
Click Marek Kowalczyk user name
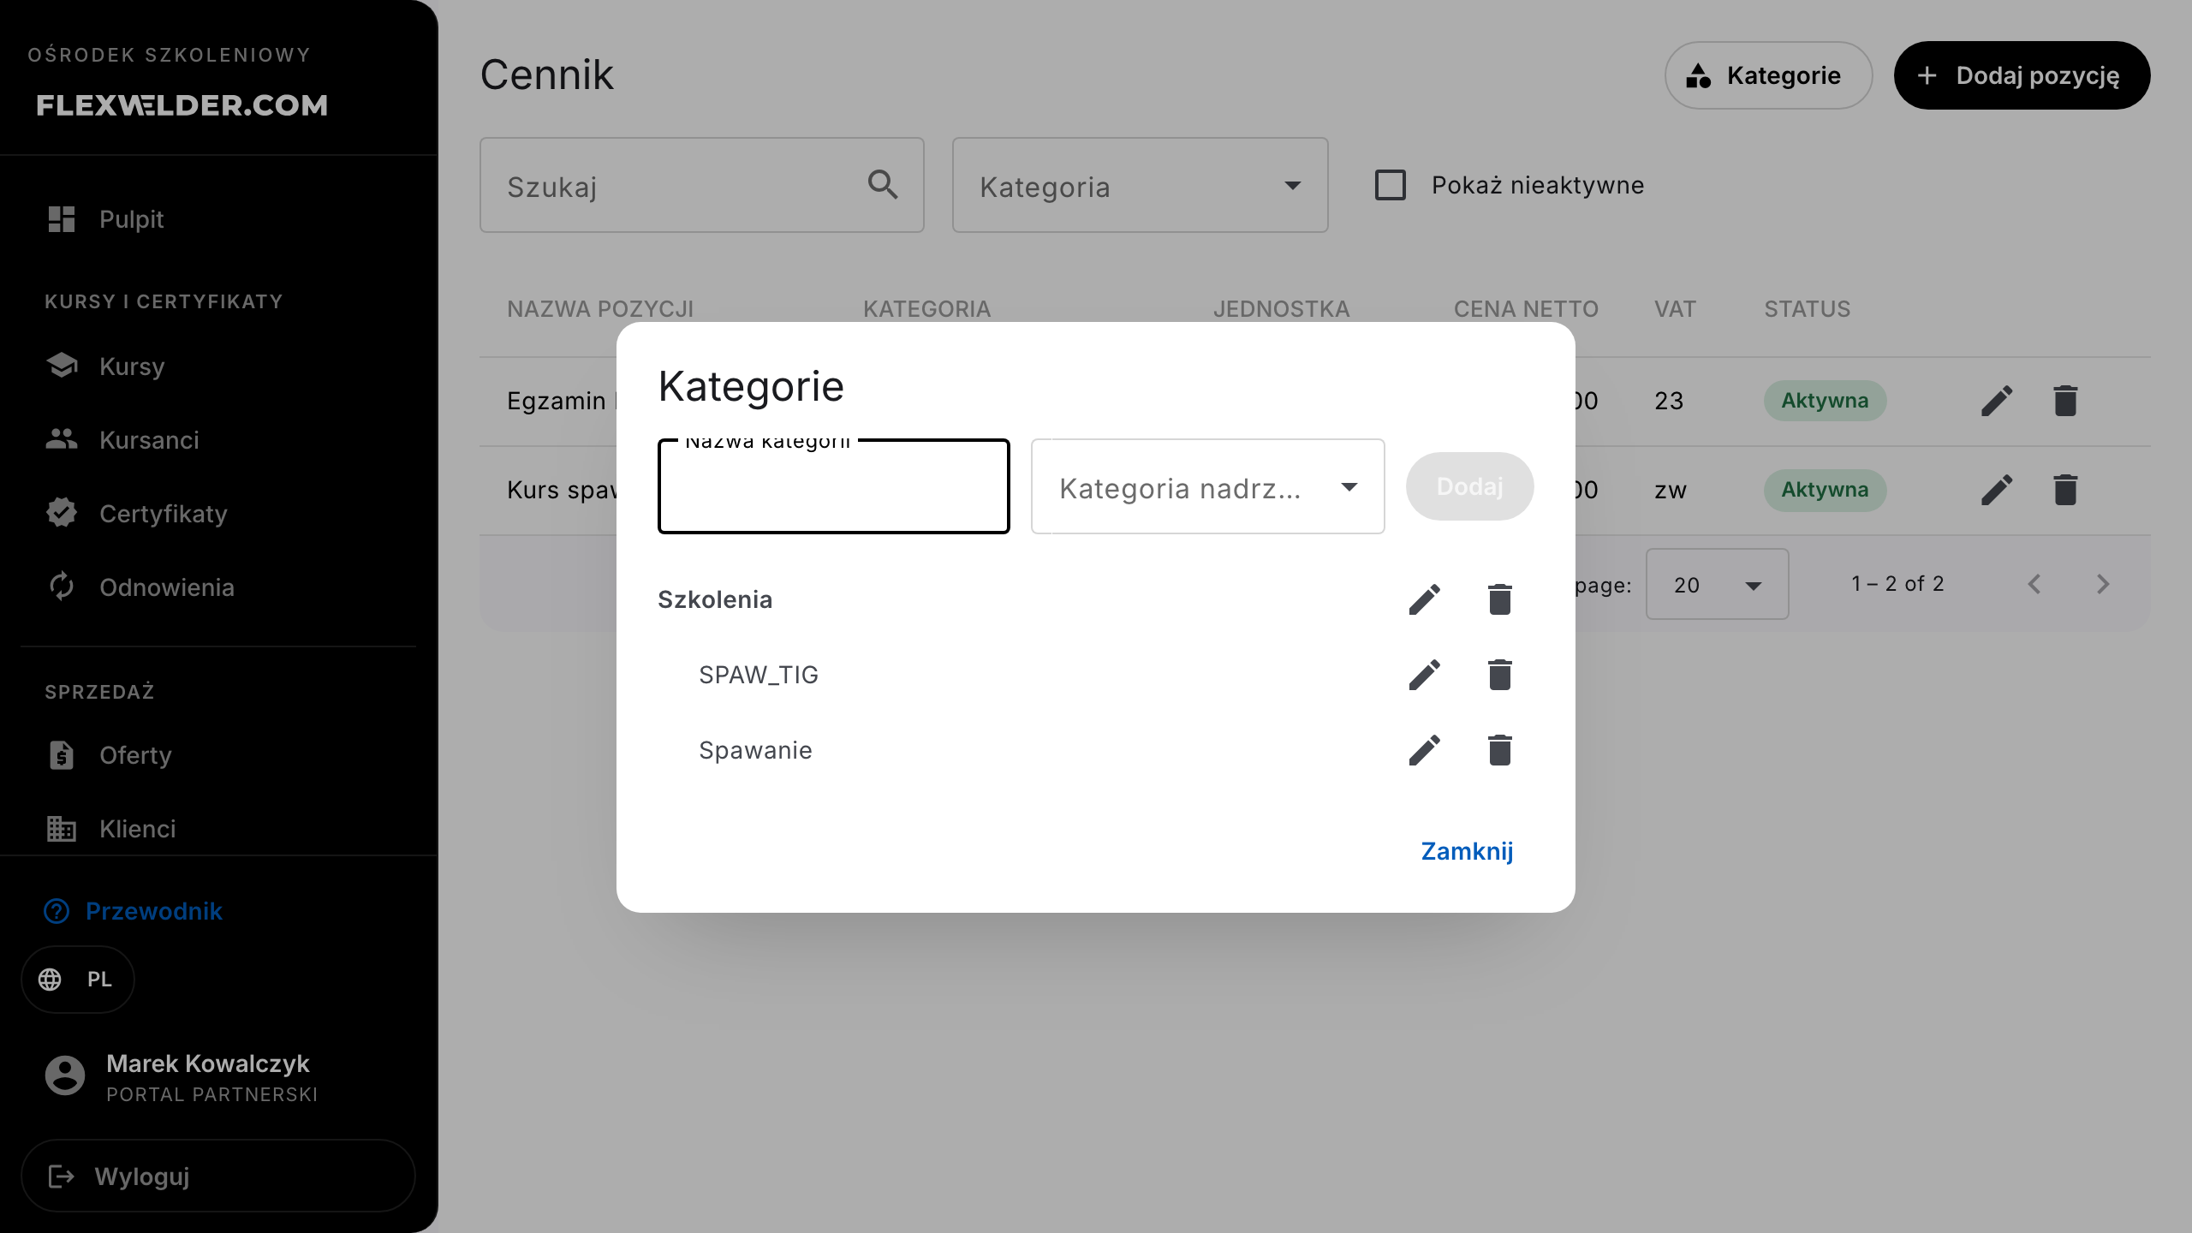point(208,1063)
